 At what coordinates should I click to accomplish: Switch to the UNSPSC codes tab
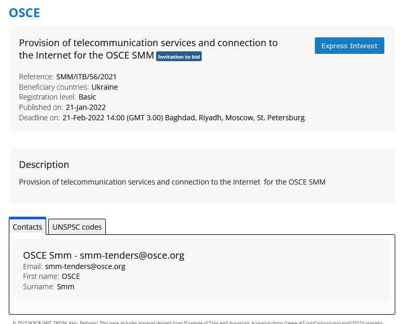77,227
